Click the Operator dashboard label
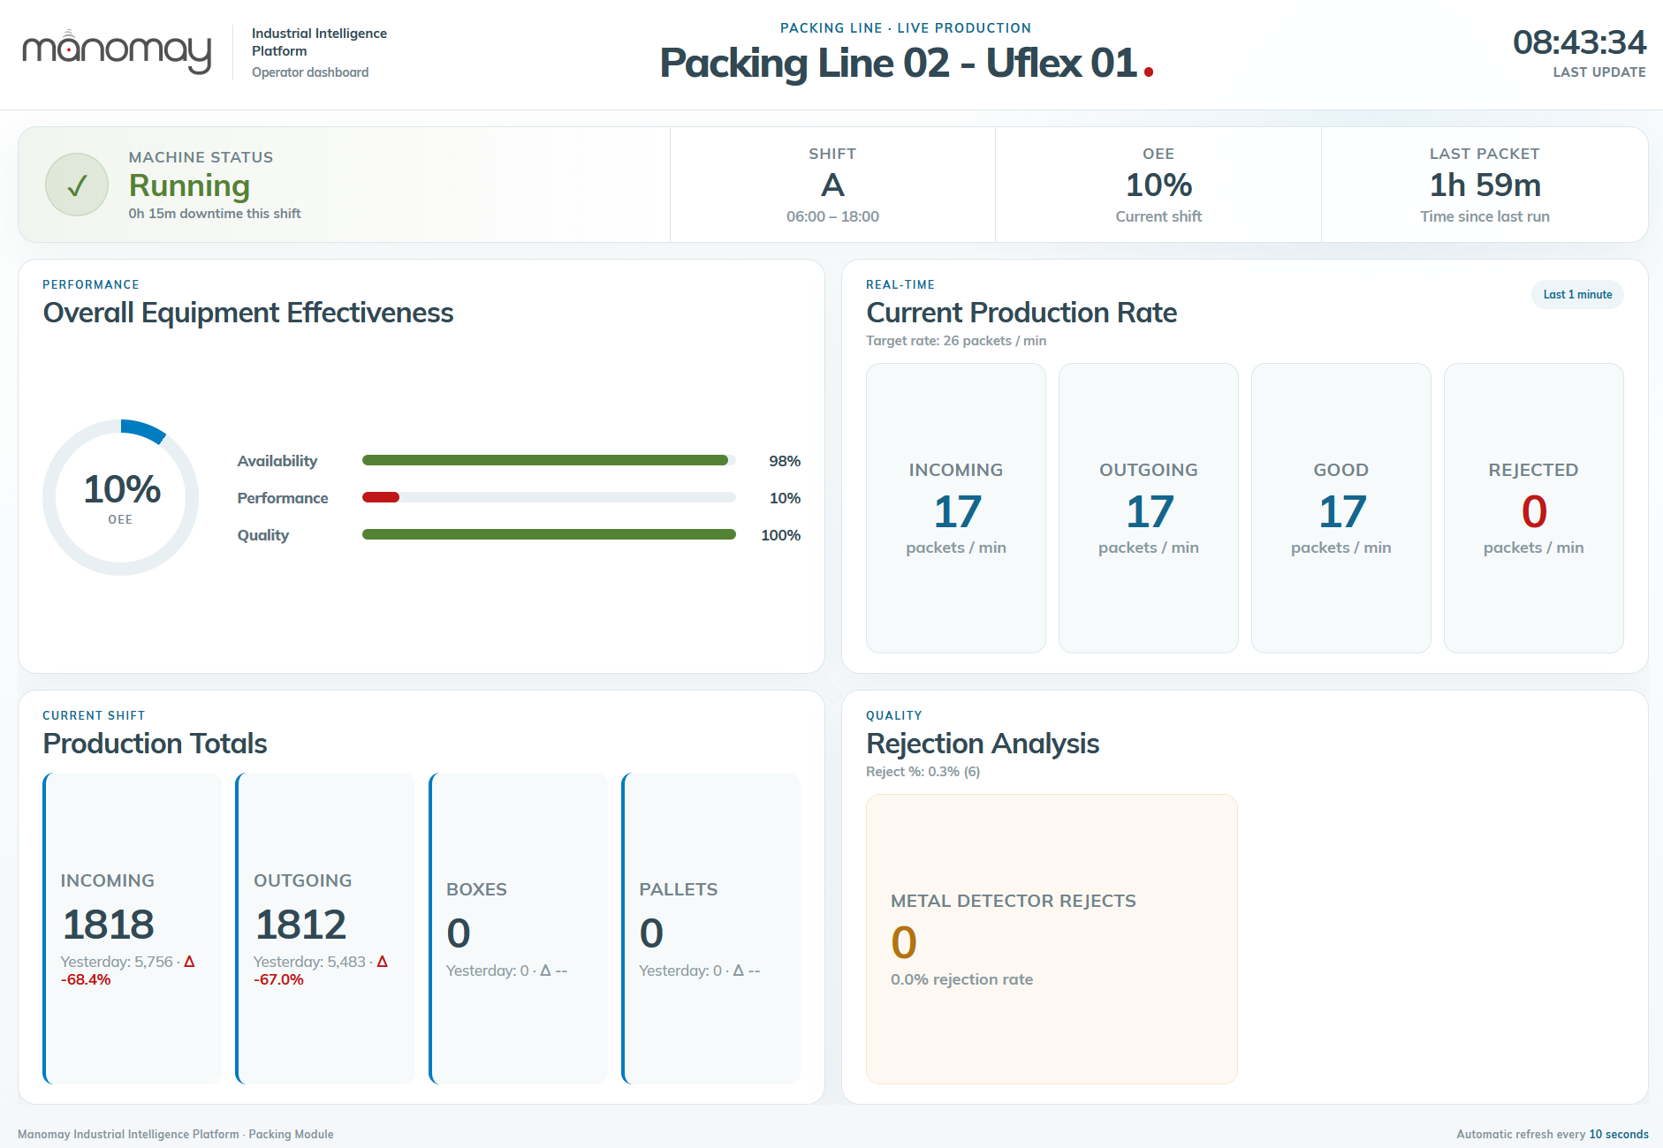This screenshot has width=1663, height=1148. [310, 72]
